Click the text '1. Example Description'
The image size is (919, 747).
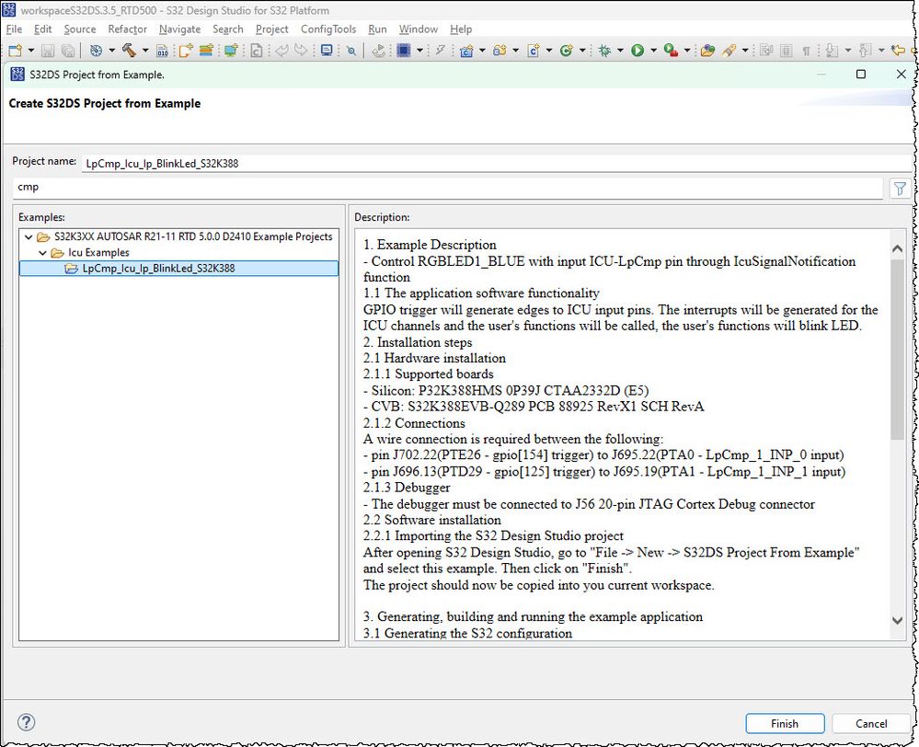[430, 245]
